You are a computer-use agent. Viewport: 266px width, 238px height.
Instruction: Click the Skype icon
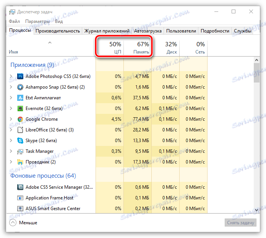pos(20,141)
